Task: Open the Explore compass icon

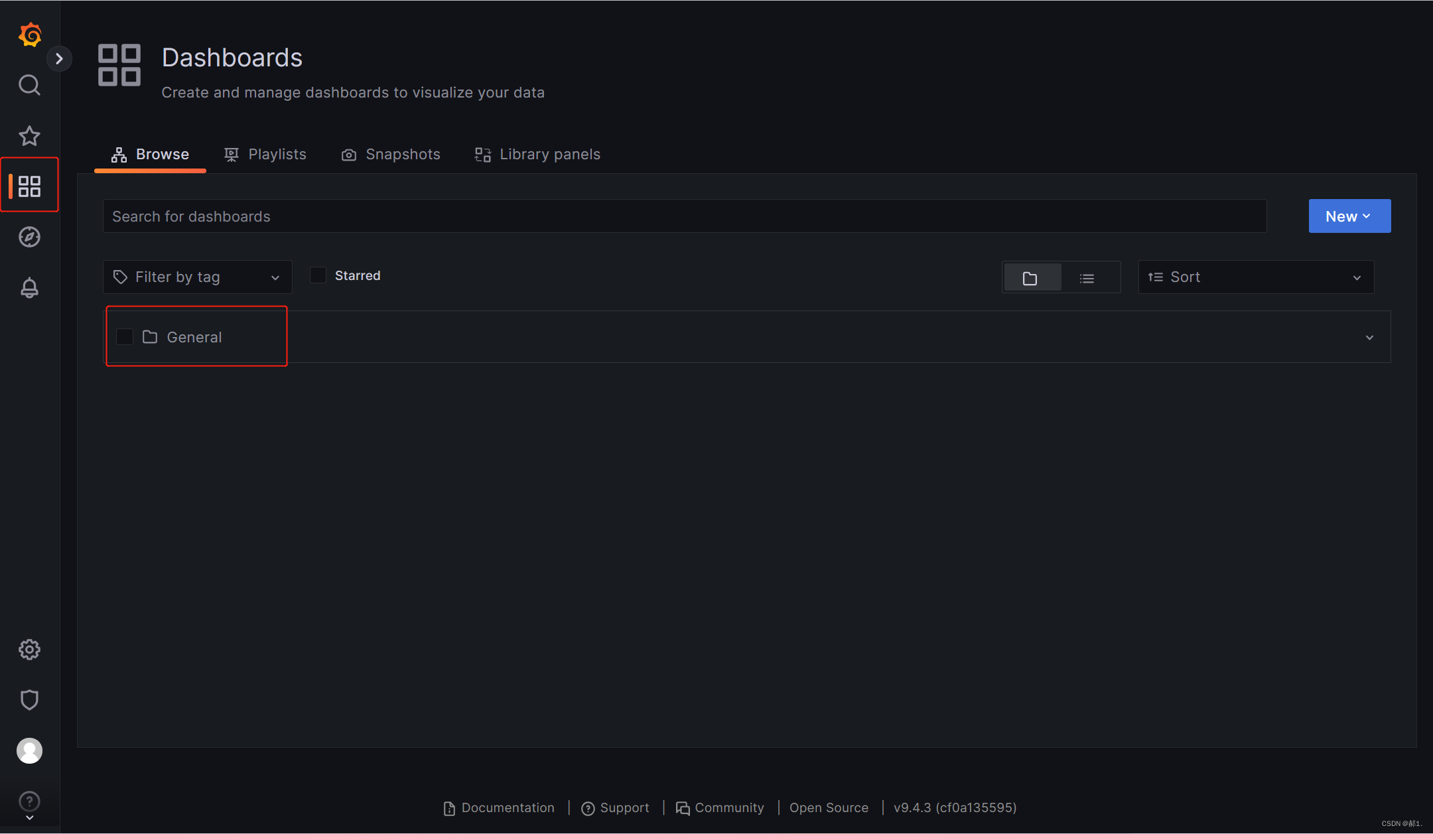Action: pos(29,237)
